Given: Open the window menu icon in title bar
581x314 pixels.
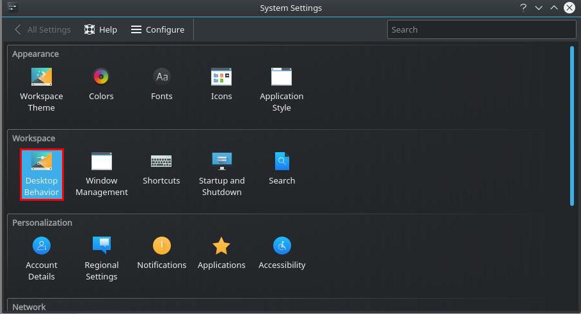Looking at the screenshot, I should tap(12, 7).
